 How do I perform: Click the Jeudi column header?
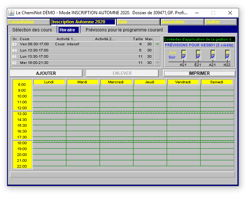150,82
